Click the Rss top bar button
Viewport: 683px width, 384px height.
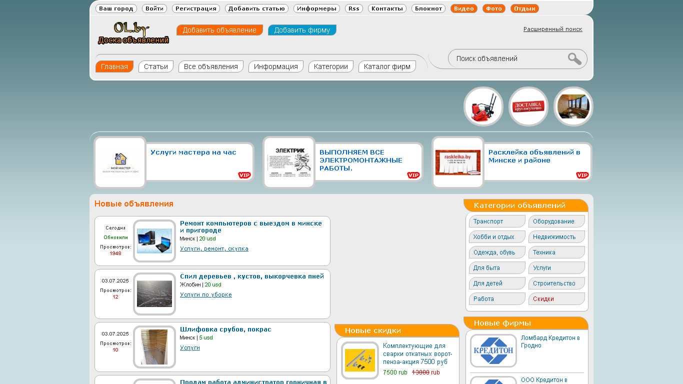point(354,8)
